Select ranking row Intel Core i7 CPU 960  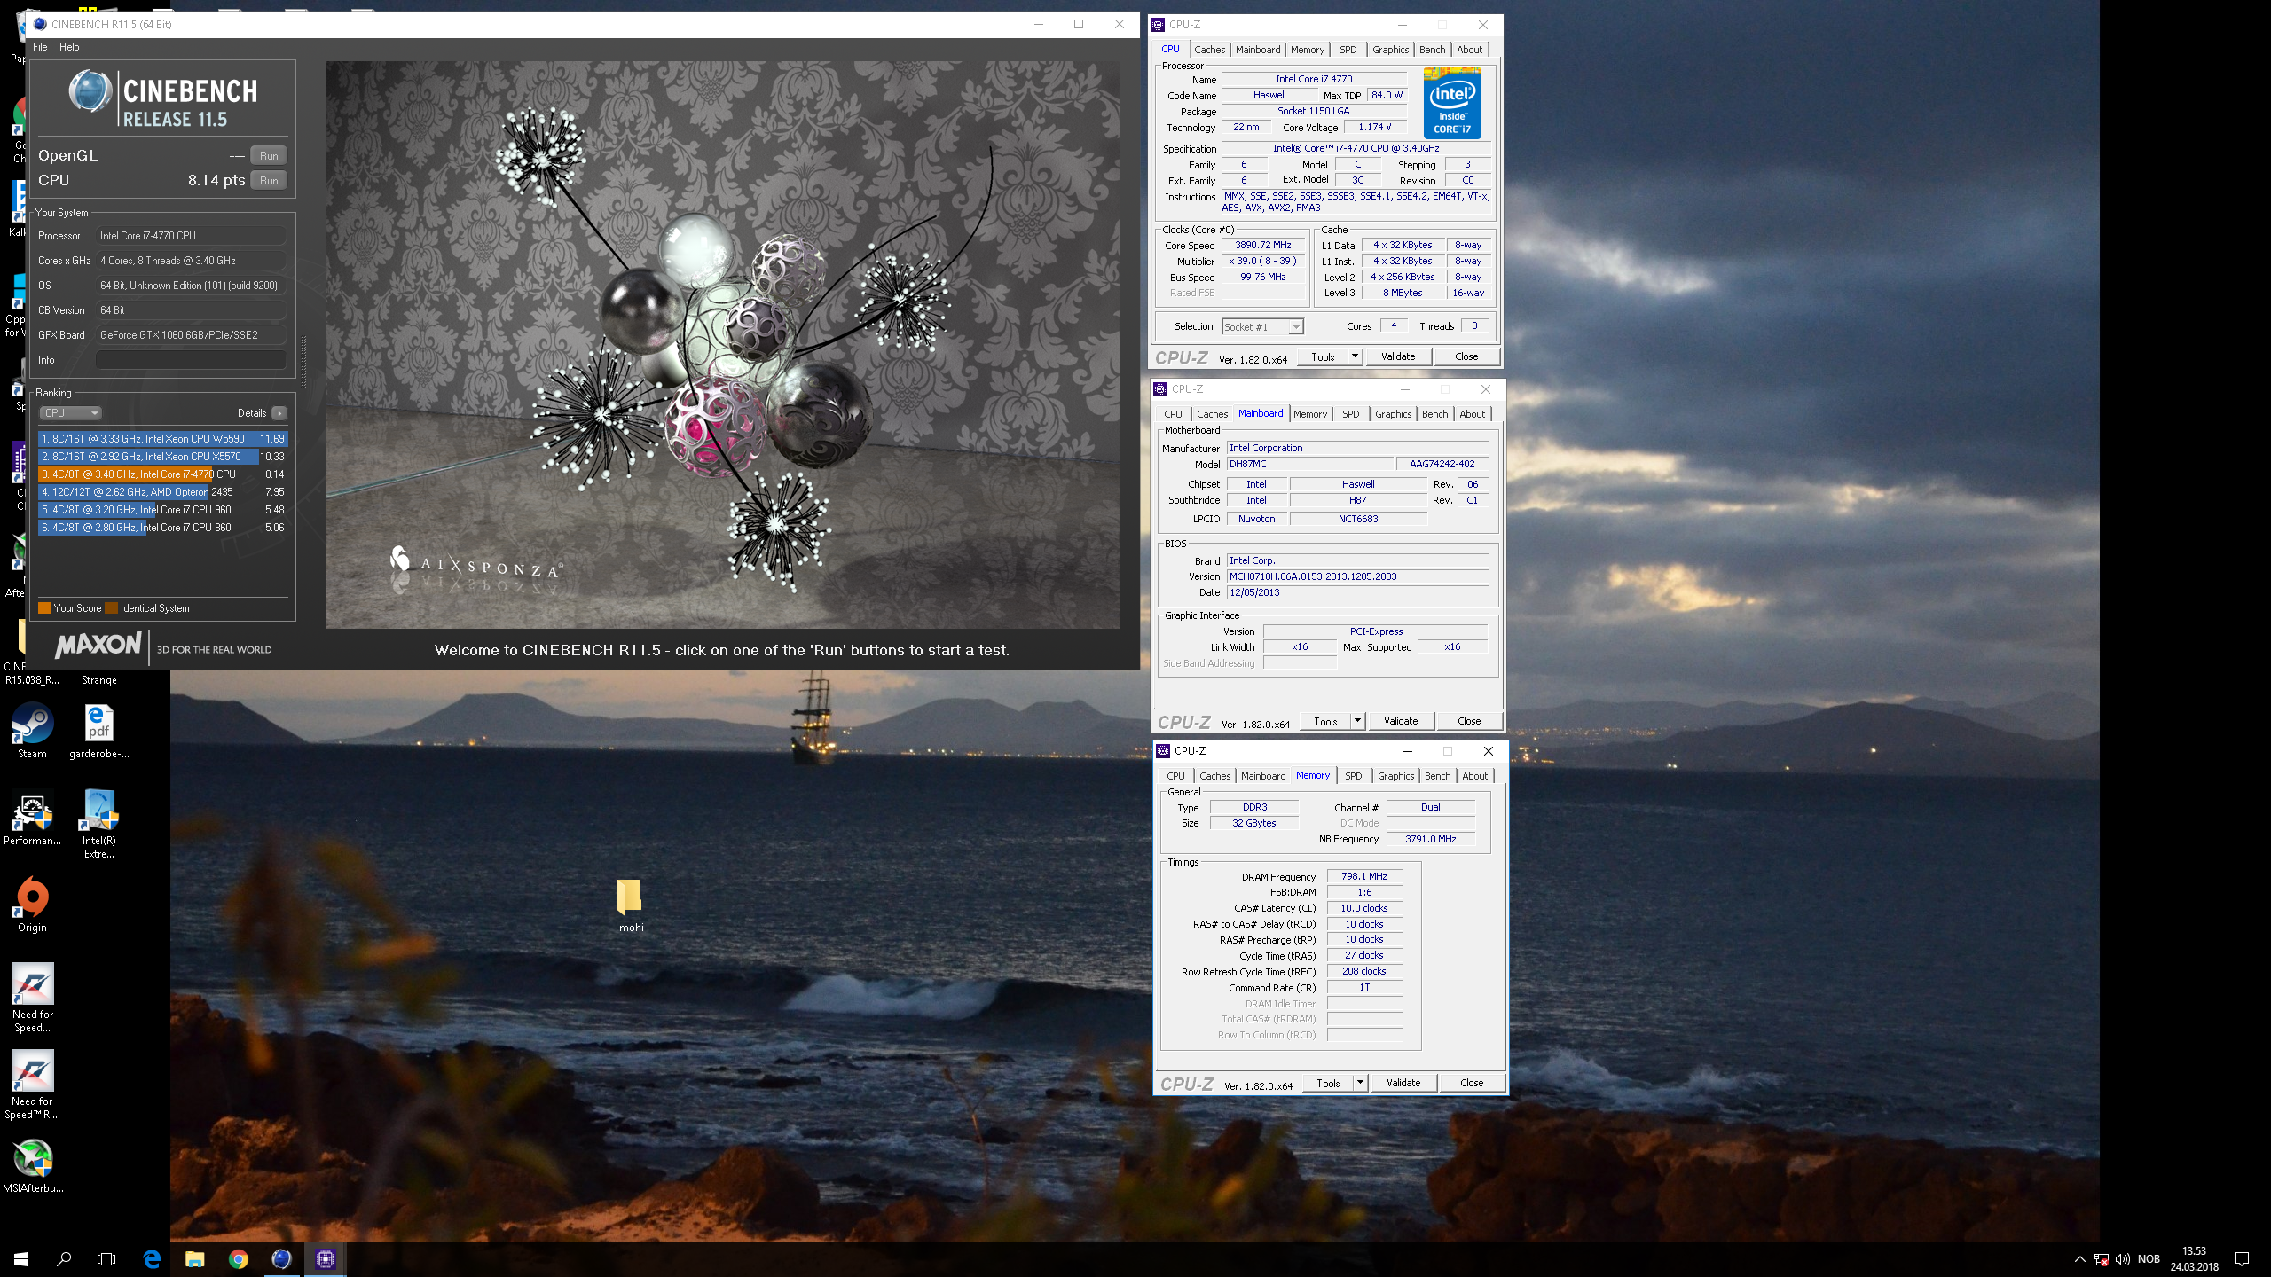pos(162,510)
